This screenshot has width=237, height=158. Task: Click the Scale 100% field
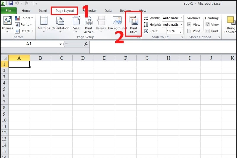point(173,31)
